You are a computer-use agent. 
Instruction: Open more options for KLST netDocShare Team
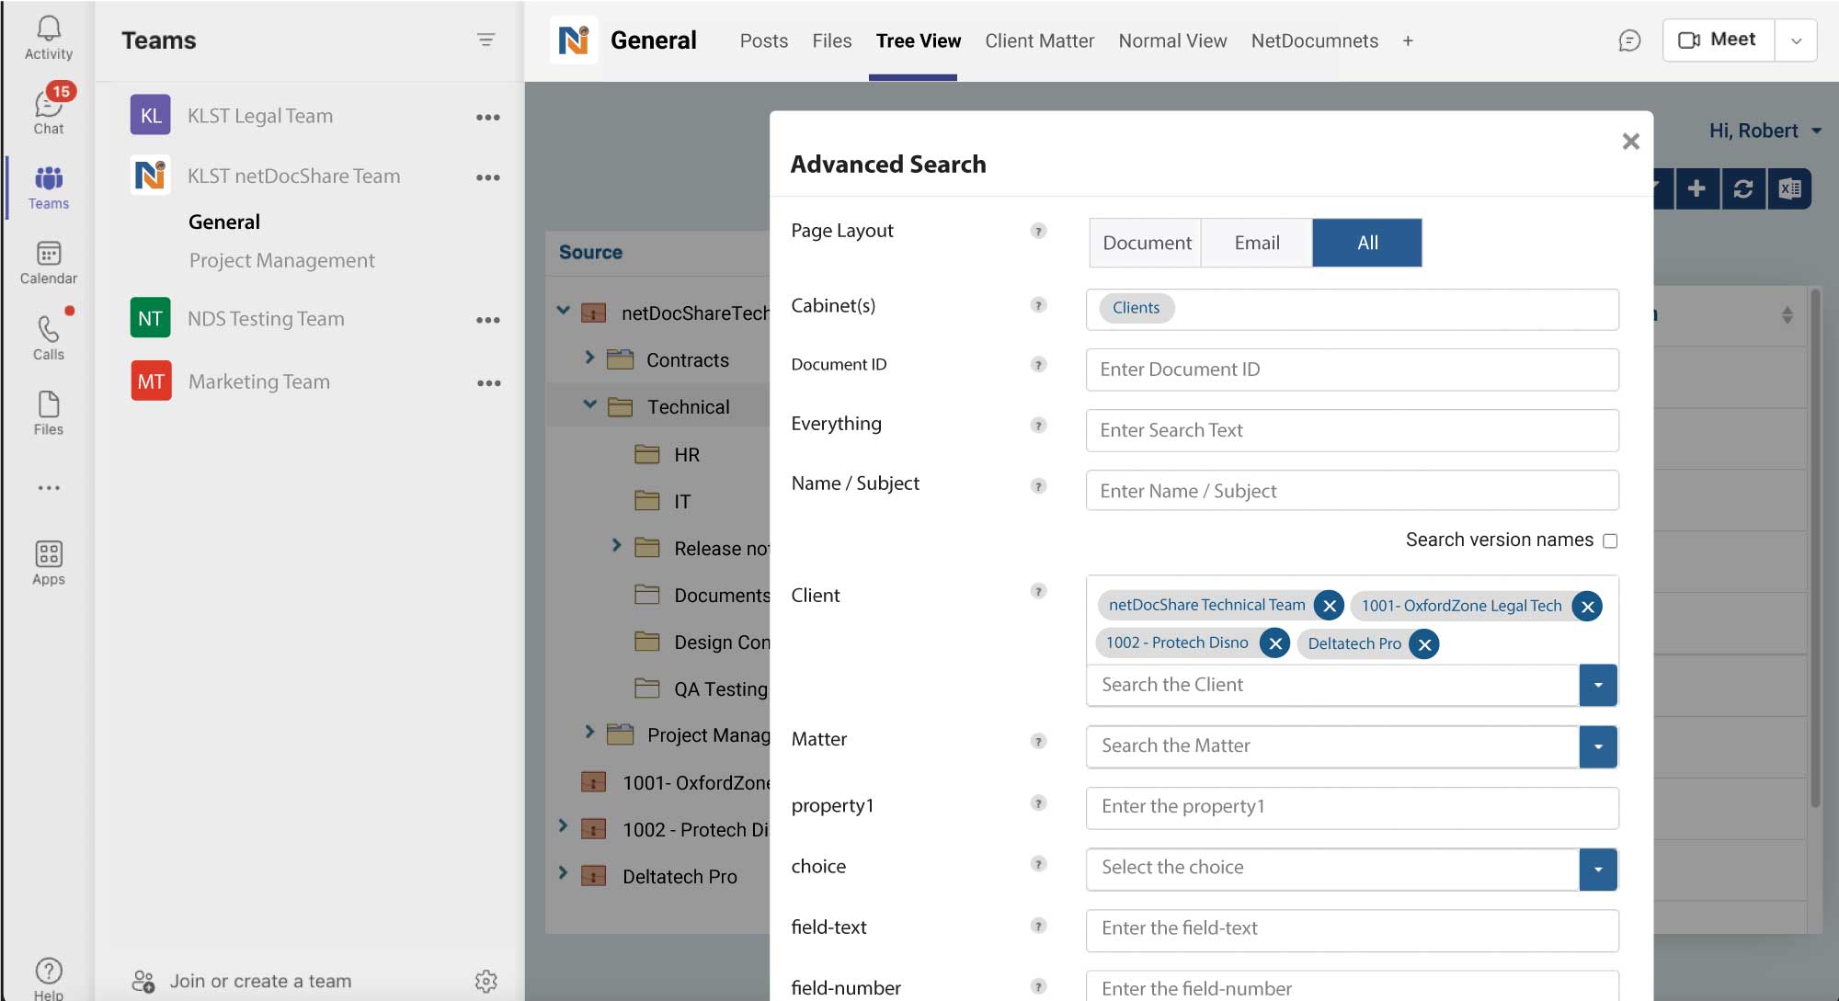coord(488,176)
